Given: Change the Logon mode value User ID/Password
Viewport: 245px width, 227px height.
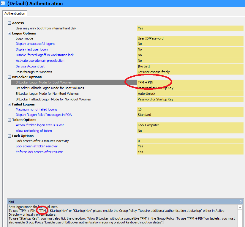Looking at the screenshot, I should pos(190,38).
